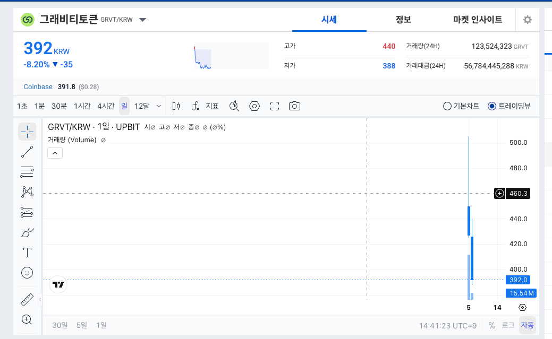Select the 1시간 interval
This screenshot has height=339, width=552.
point(82,106)
